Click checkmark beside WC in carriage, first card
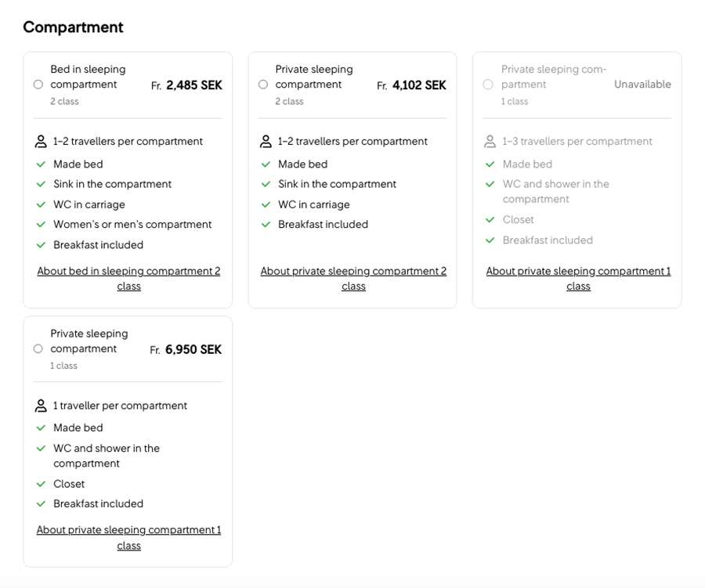The height and width of the screenshot is (588, 705). (42, 204)
